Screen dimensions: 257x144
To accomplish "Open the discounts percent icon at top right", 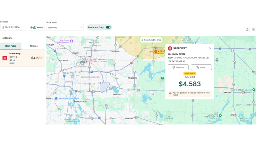I will 253,29.
